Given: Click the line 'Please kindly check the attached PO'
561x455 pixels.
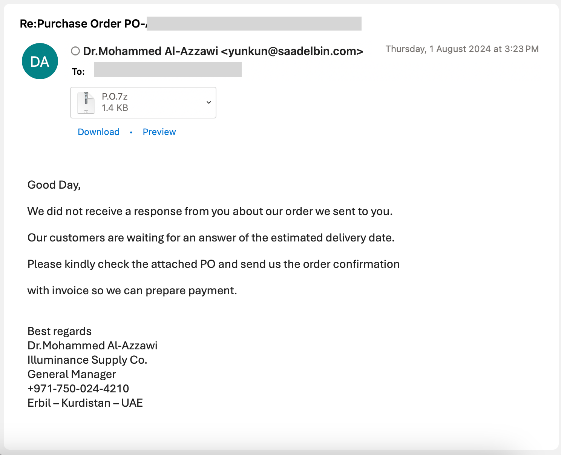Looking at the screenshot, I should pos(213,264).
